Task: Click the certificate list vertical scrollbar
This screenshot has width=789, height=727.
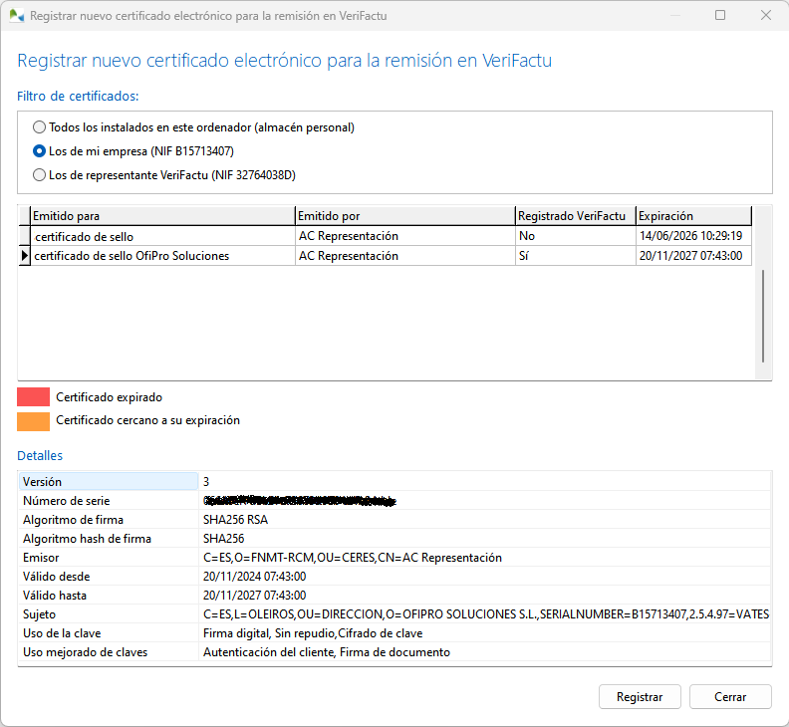Action: coord(763,315)
